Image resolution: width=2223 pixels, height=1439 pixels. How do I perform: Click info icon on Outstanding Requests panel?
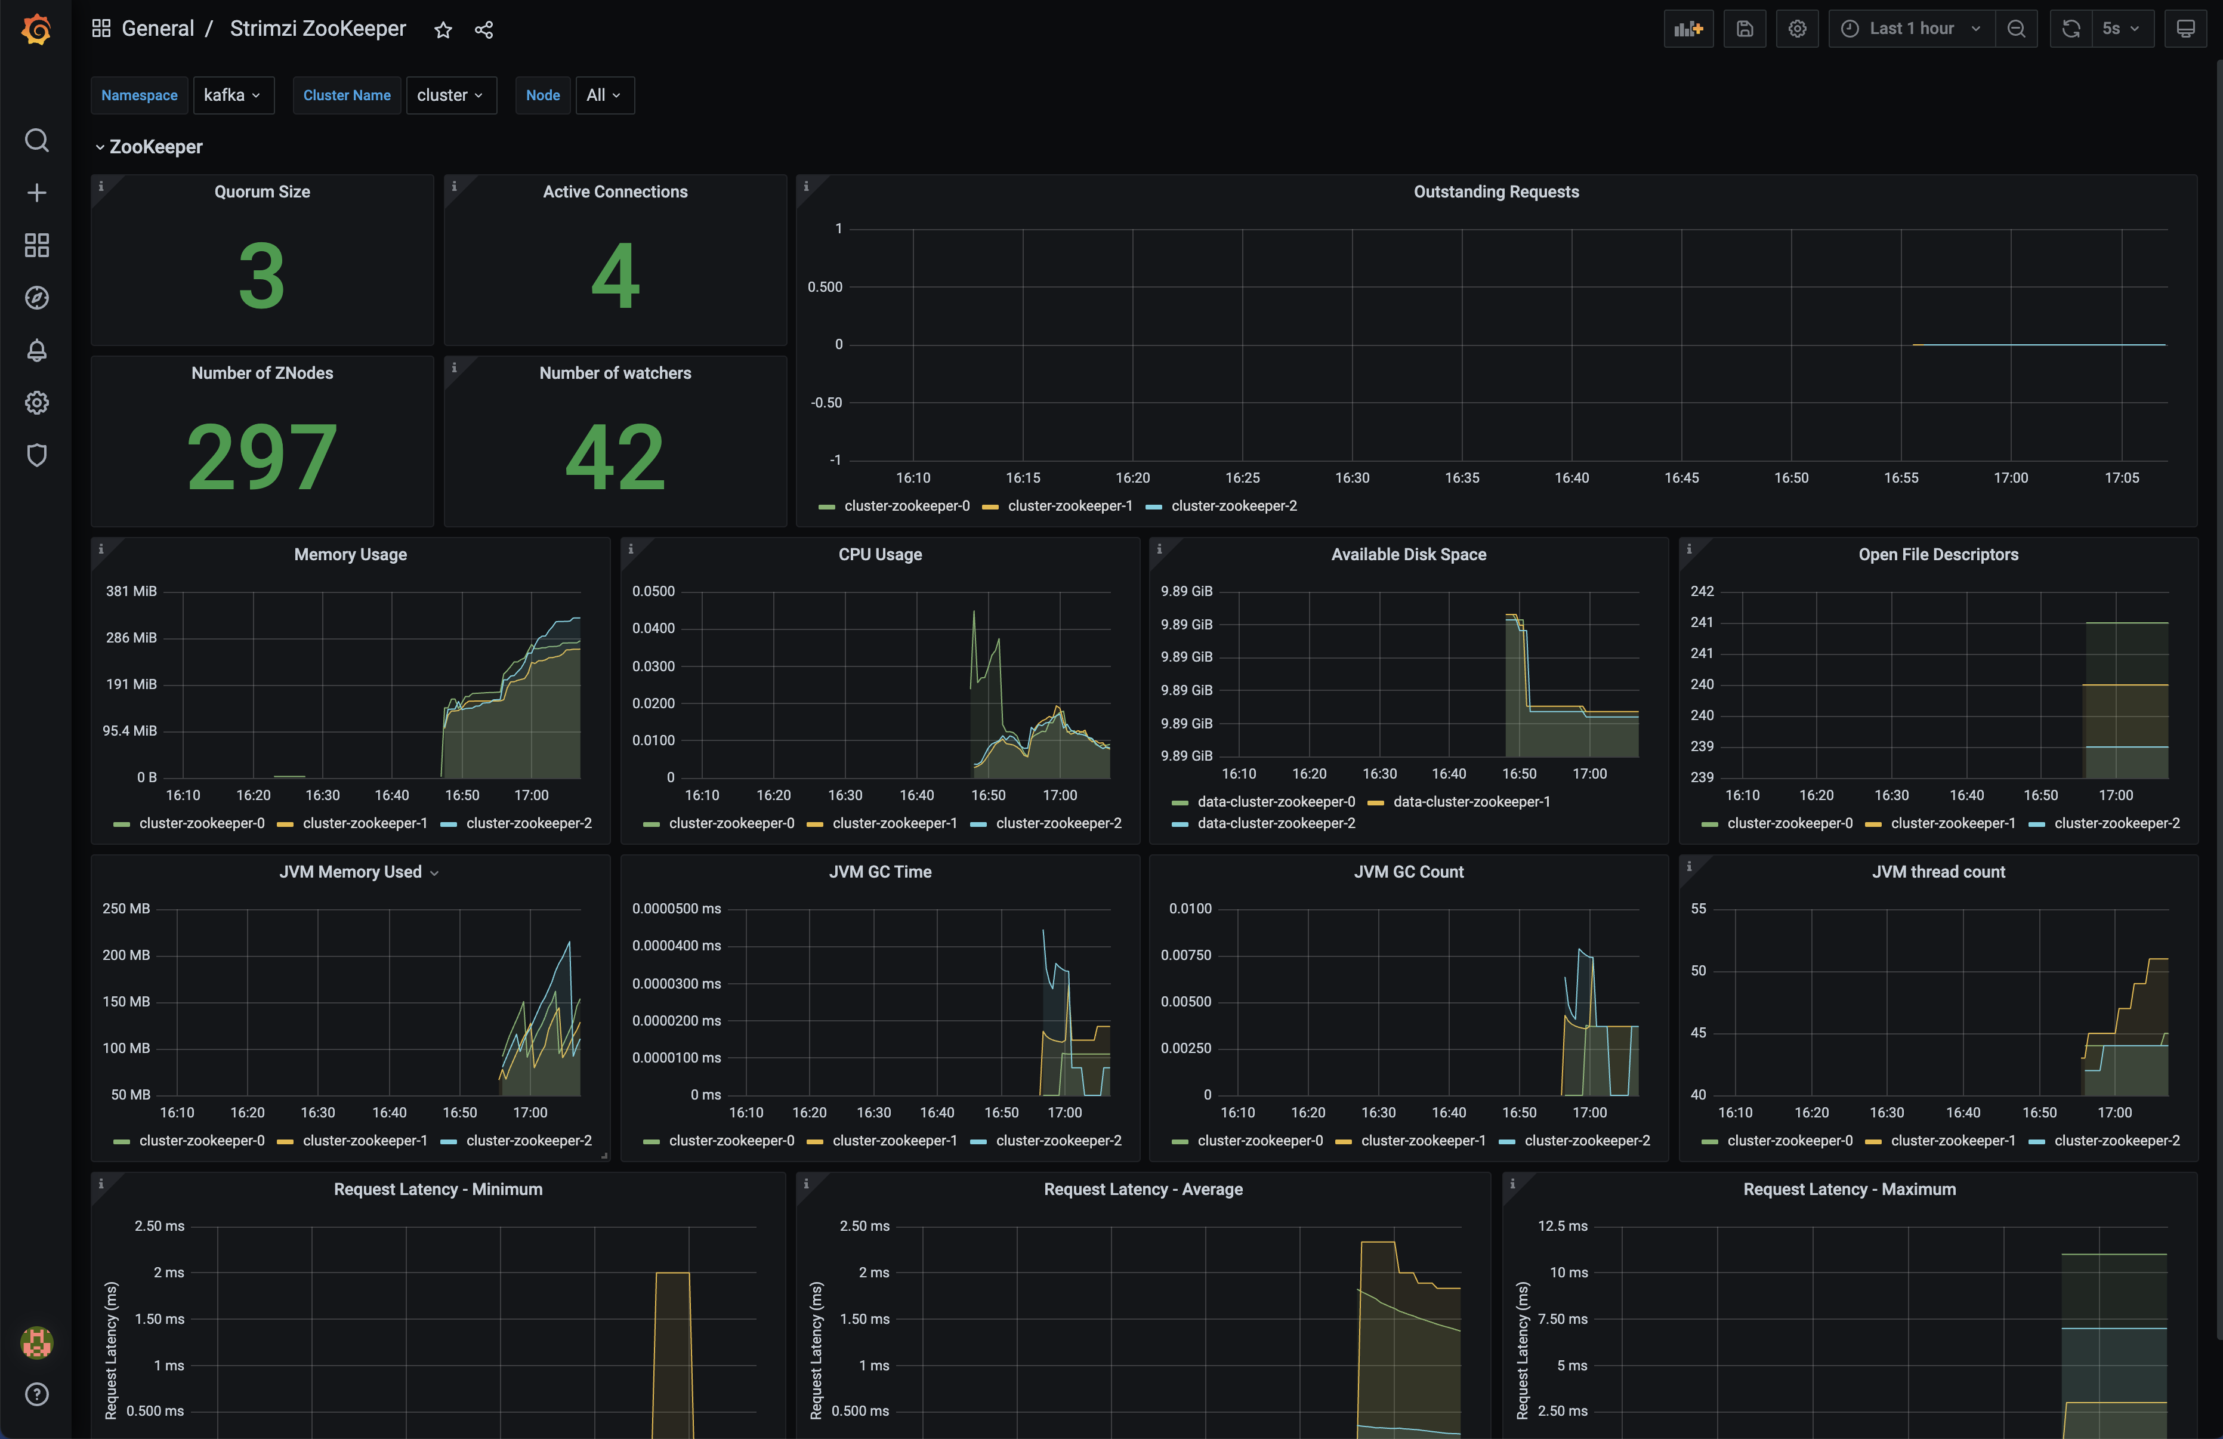pos(806,186)
